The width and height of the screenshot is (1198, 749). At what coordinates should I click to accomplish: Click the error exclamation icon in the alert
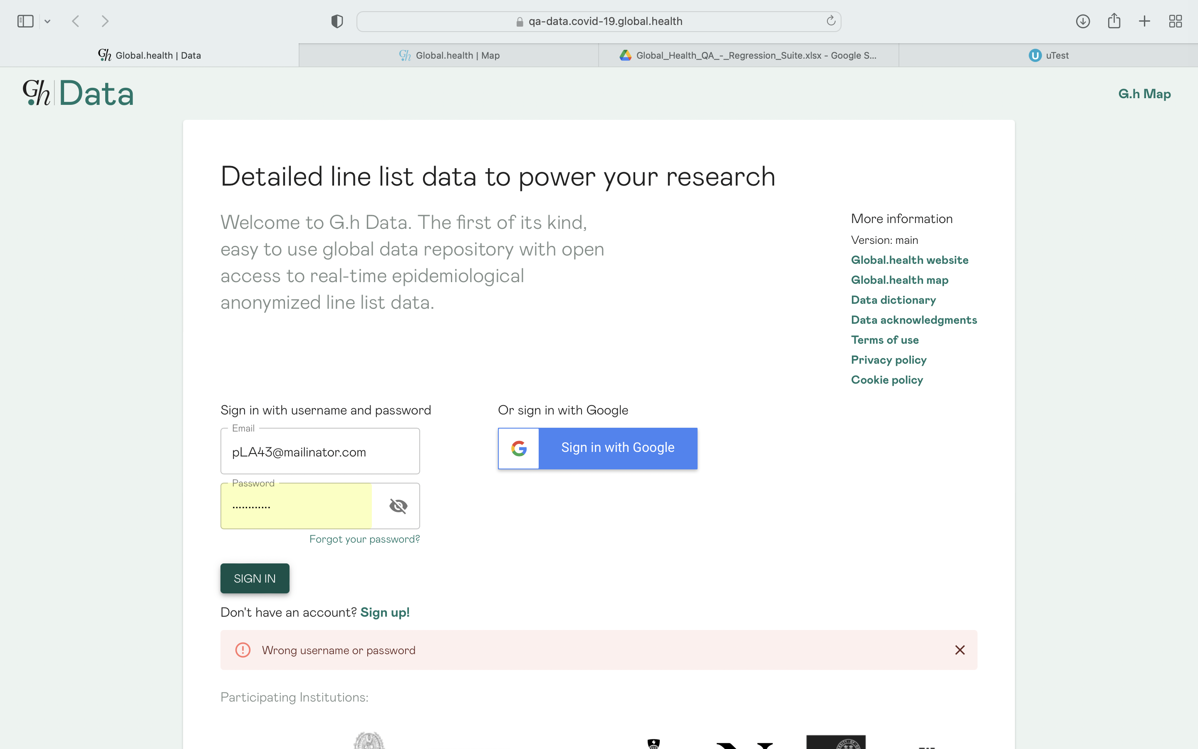[x=243, y=650]
